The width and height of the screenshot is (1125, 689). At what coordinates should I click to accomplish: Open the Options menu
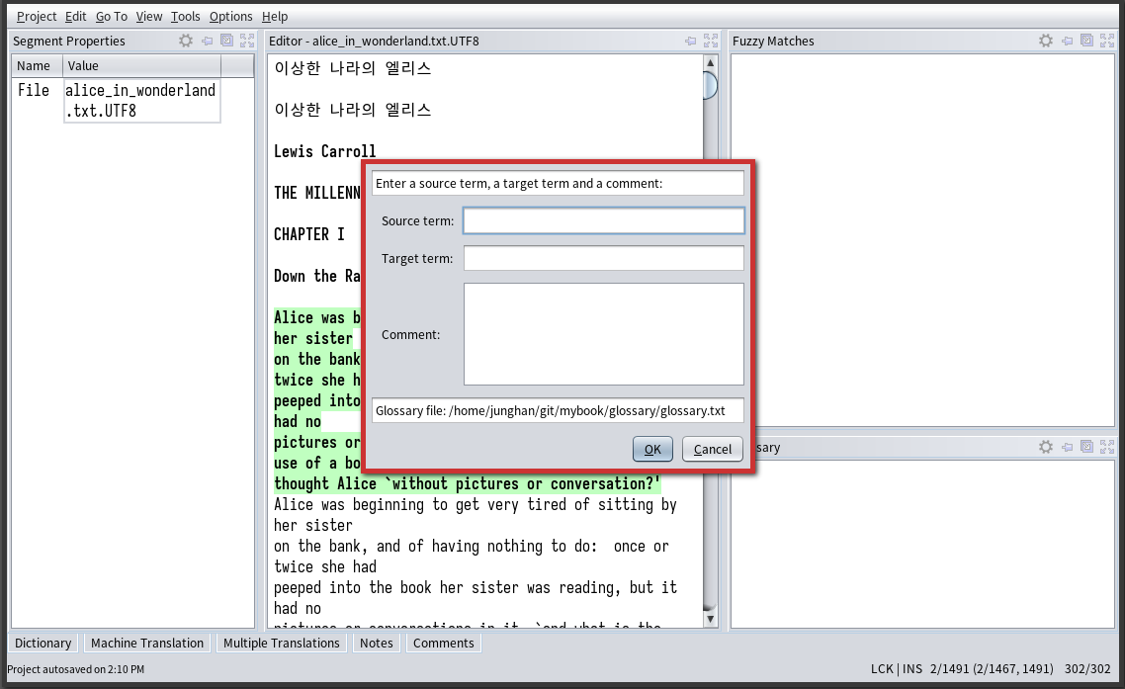pyautogui.click(x=230, y=16)
